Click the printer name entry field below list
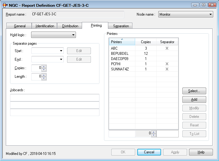219x161 pixels. click(122, 134)
